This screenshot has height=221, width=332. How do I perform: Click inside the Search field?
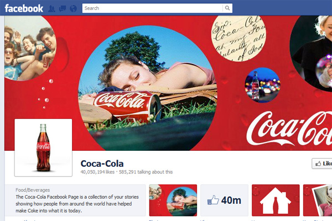(153, 8)
